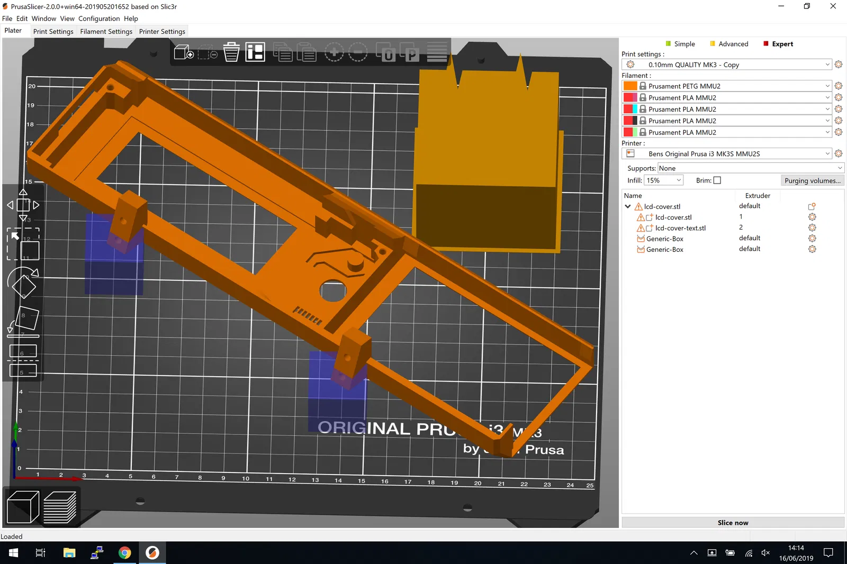Select Simple mode

684,44
